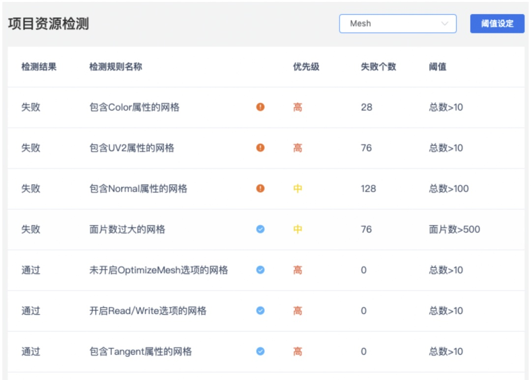Select the 面片数过大的网格 rule name
This screenshot has width=531, height=380.
click(x=127, y=229)
